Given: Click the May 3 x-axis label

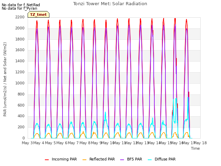Looking at the screenshot, I should pos(27,143).
